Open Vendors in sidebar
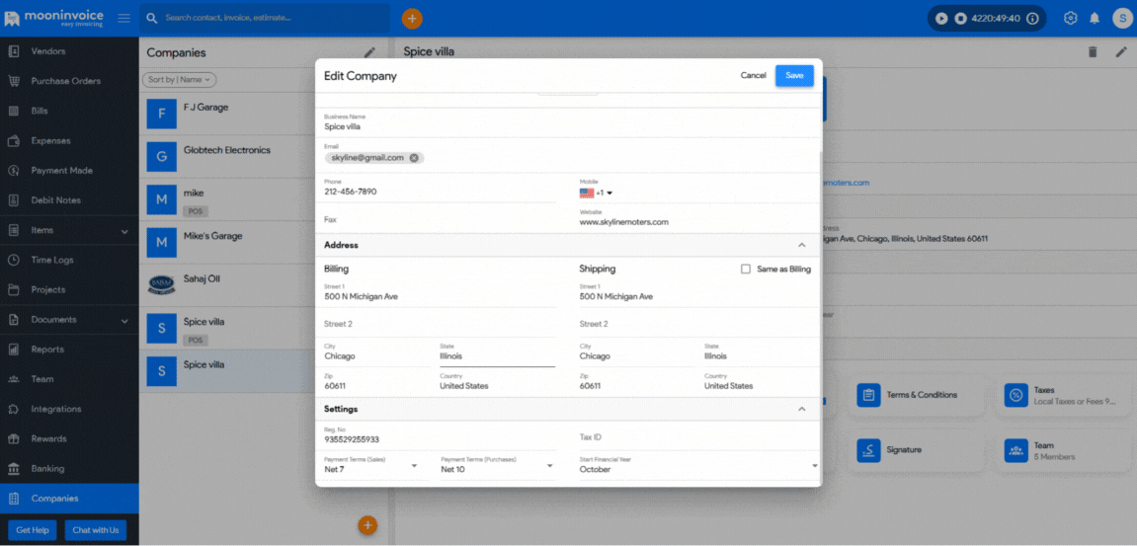 (x=69, y=51)
